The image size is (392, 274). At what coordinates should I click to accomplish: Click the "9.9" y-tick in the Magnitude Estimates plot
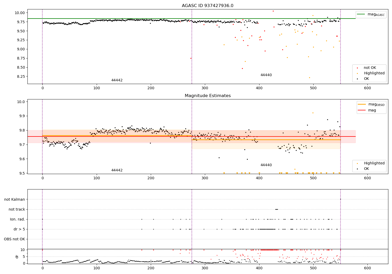pos(22,116)
